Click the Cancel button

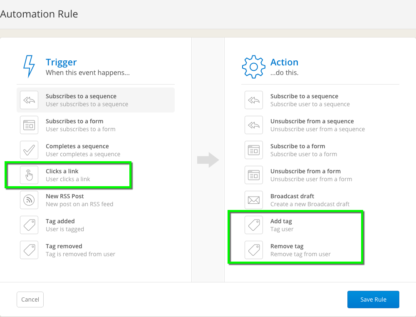(x=30, y=300)
